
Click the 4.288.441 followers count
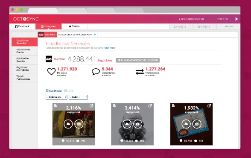pos(82,59)
